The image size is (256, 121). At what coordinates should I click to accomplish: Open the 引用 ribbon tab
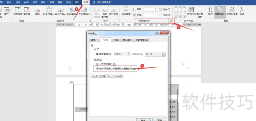35,3
